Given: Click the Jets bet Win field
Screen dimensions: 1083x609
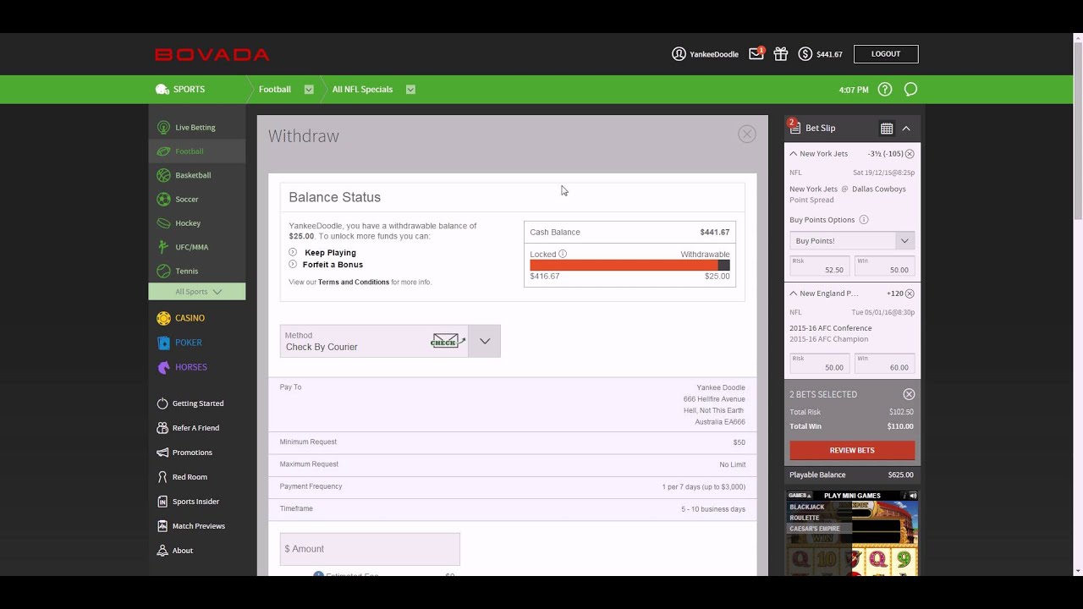Looking at the screenshot, I should [x=883, y=266].
